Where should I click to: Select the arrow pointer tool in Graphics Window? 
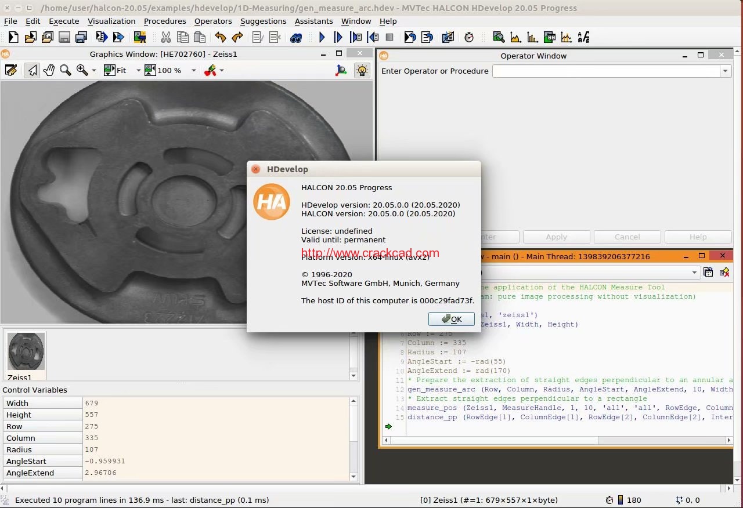pos(32,70)
